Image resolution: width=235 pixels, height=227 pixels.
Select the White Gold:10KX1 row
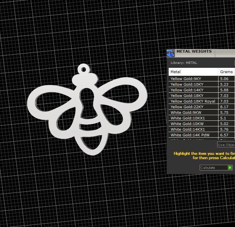[x=202, y=118]
